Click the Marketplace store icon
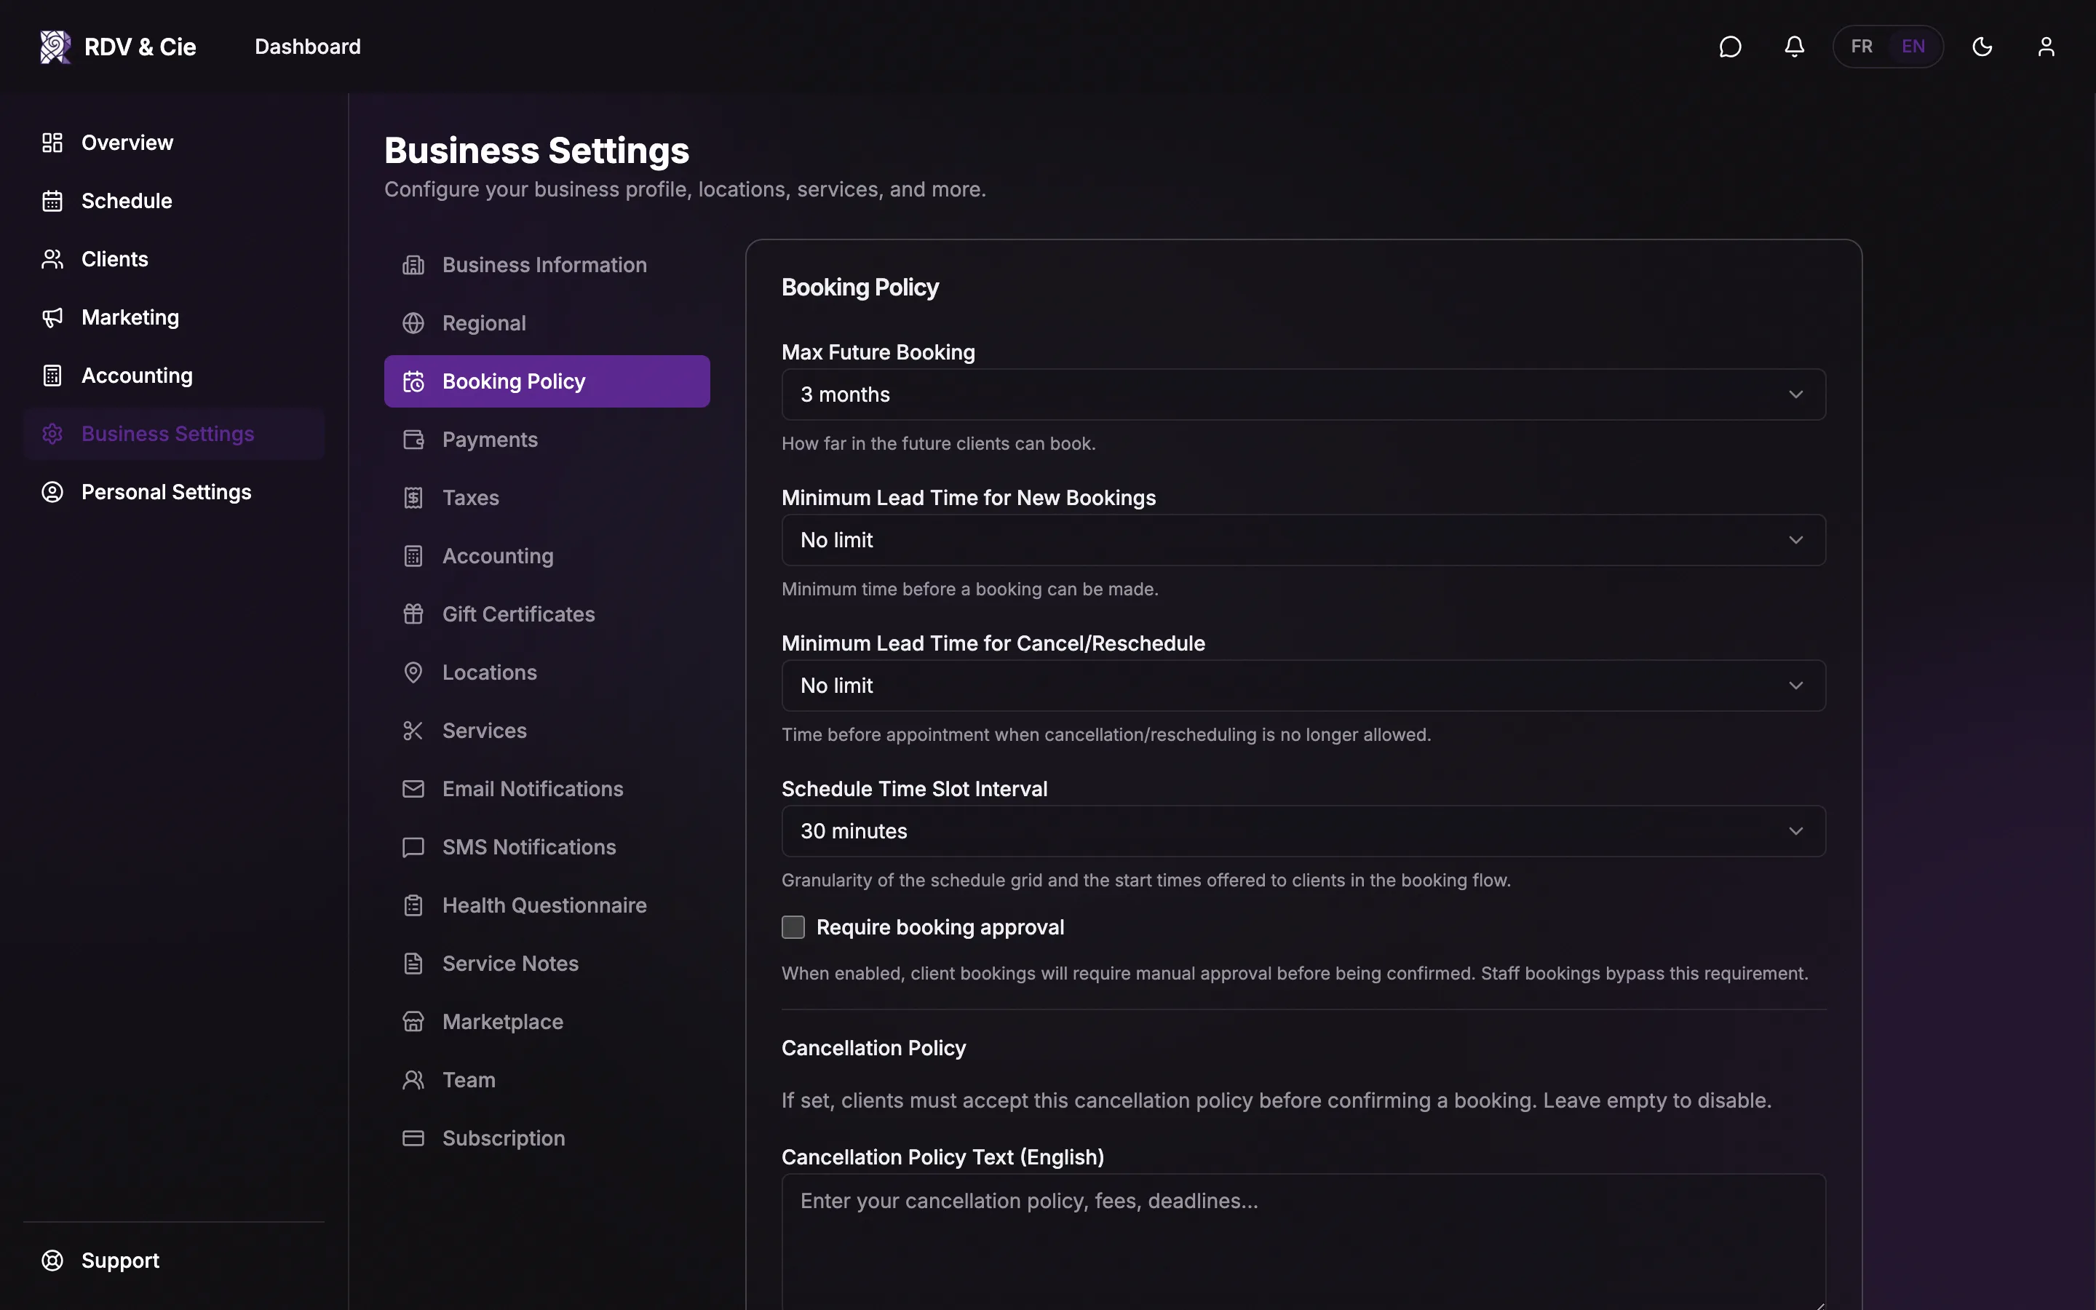The width and height of the screenshot is (2096, 1310). click(x=413, y=1023)
